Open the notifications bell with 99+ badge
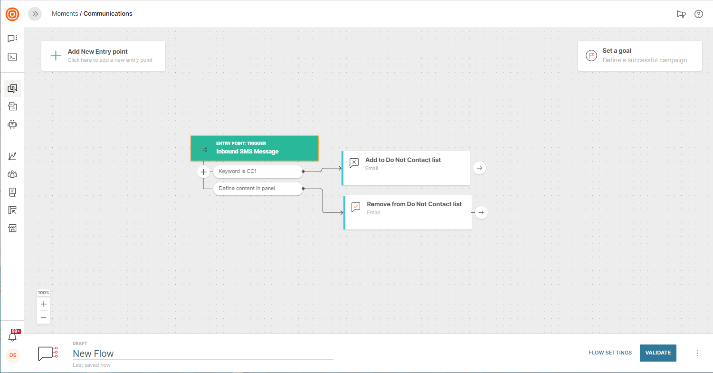This screenshot has height=373, width=713. coord(13,337)
